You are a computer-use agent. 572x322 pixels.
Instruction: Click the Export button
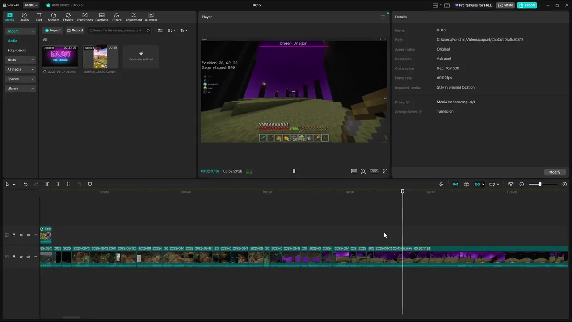click(x=527, y=5)
